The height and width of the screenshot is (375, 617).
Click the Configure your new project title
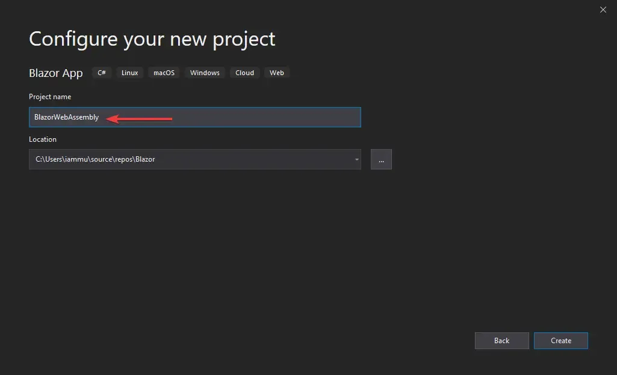coord(152,38)
